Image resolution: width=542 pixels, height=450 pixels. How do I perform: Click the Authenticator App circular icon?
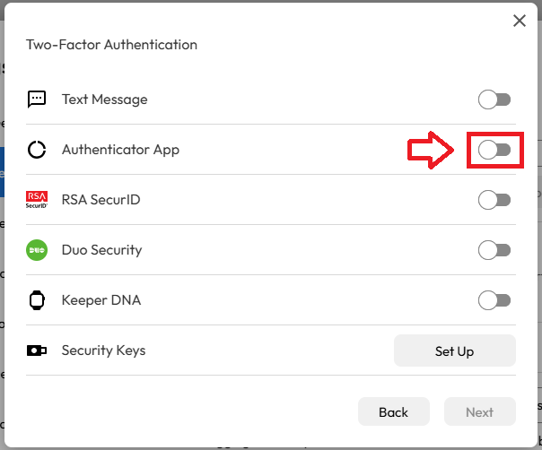point(37,150)
